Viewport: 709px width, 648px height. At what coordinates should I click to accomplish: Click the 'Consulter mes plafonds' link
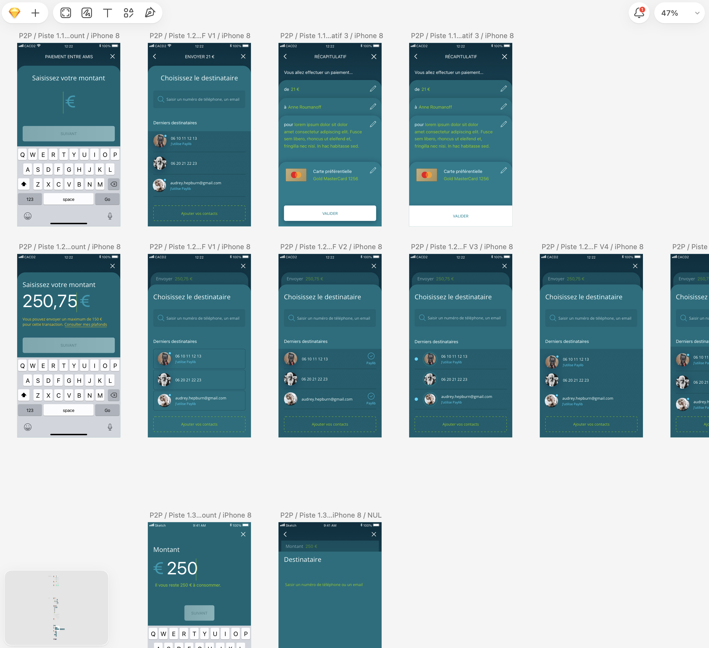tap(86, 324)
